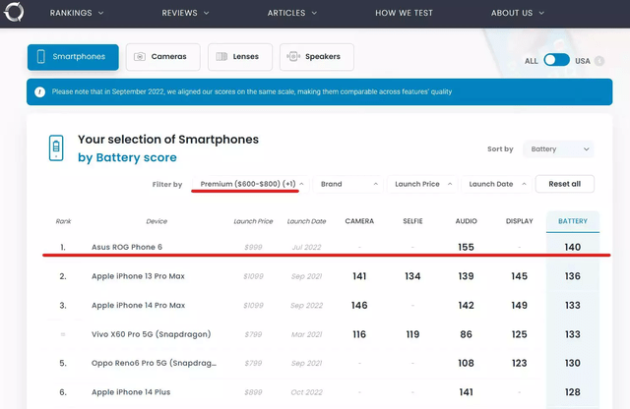Viewport: 630px width, 409px height.
Task: Click Vivo X60 Pro selfie score 119
Action: point(412,334)
